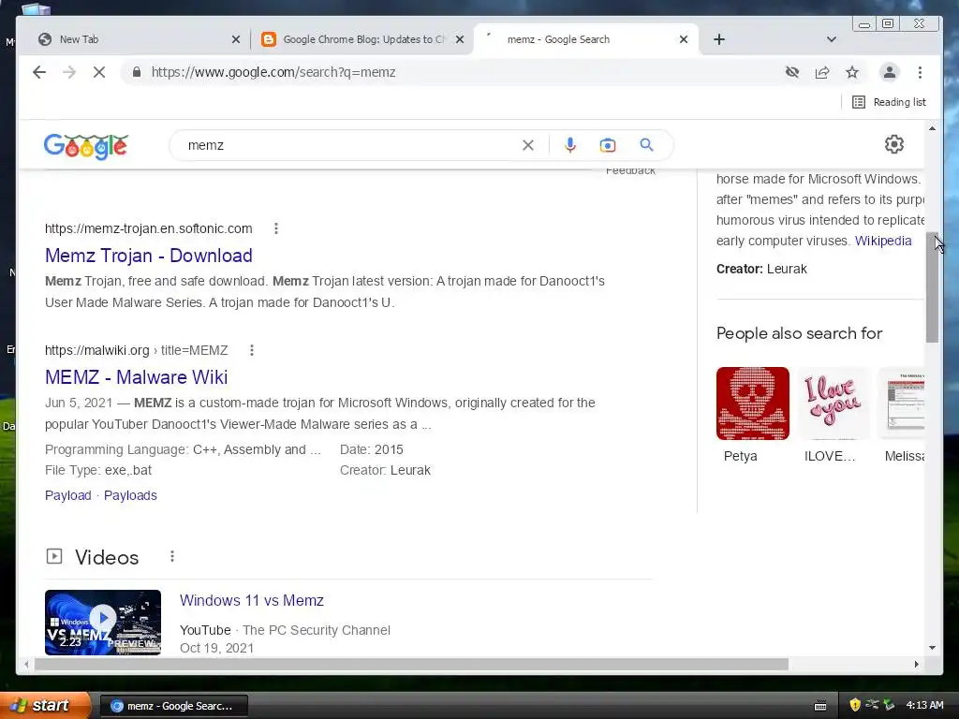Select memz - Google Search taskbar button

pyautogui.click(x=173, y=706)
